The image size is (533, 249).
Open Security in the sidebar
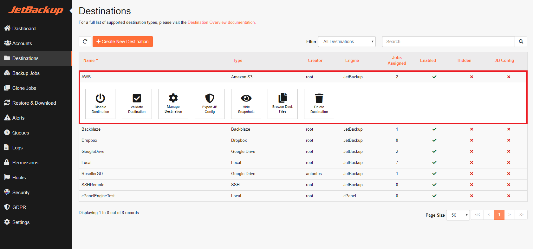[x=36, y=192]
